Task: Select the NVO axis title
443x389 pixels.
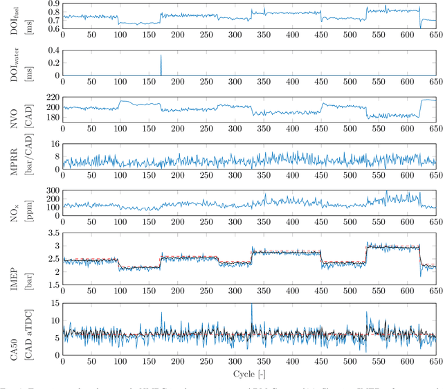Action: [14, 119]
